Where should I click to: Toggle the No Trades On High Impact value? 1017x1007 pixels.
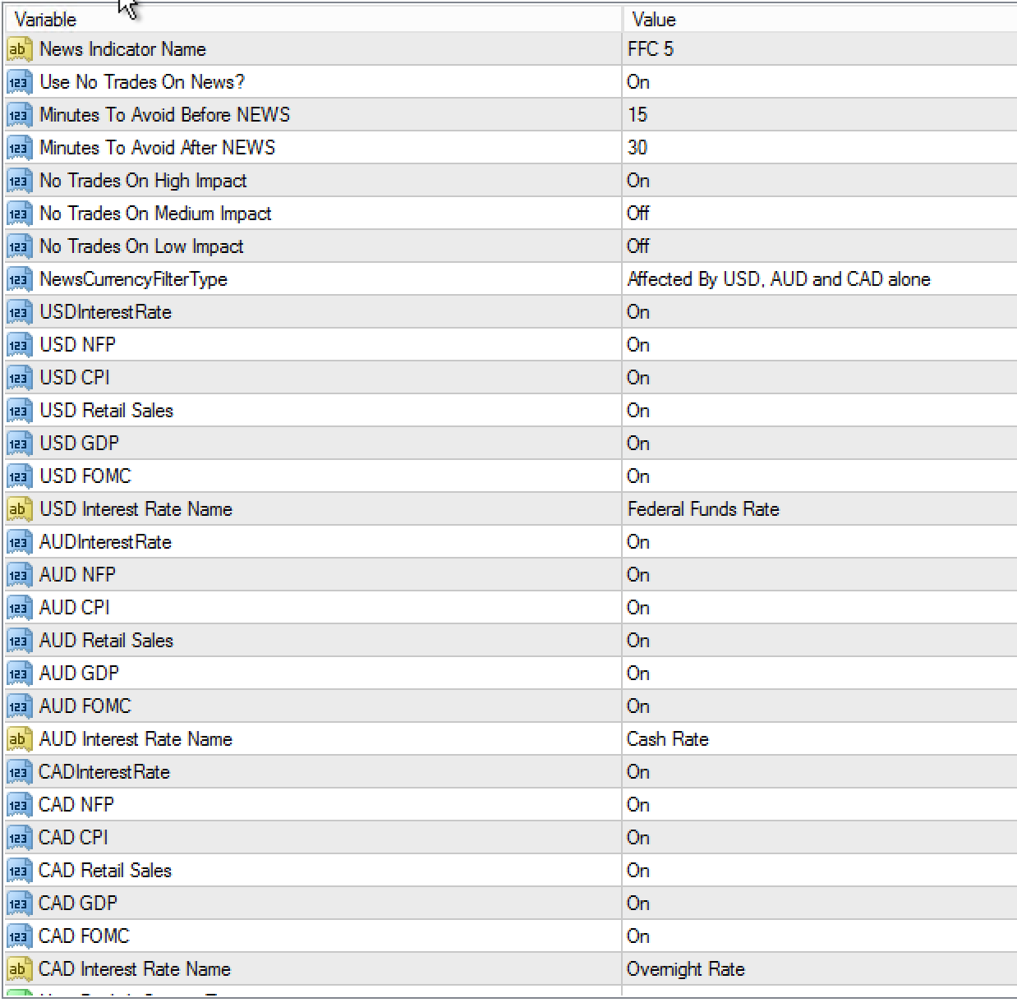tap(638, 181)
